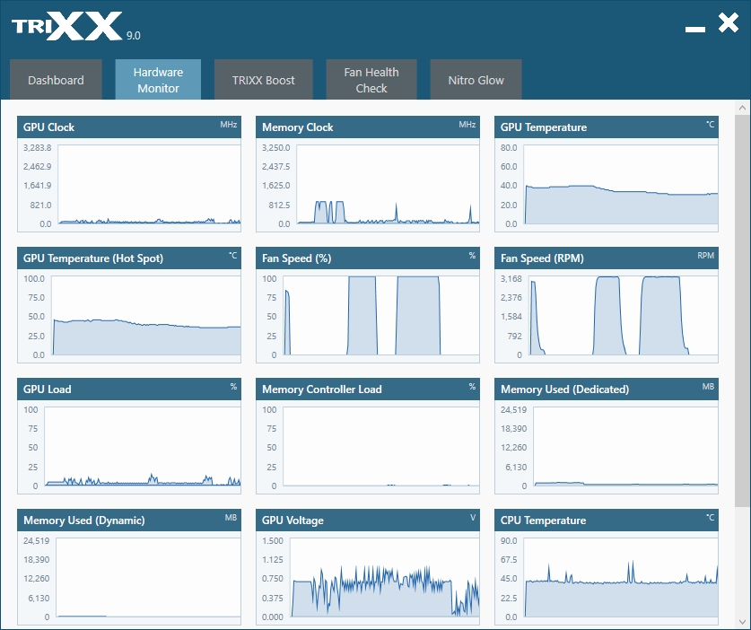The width and height of the screenshot is (751, 630).
Task: Click the 3,283.8 value on GPU Clock
Action: click(37, 147)
